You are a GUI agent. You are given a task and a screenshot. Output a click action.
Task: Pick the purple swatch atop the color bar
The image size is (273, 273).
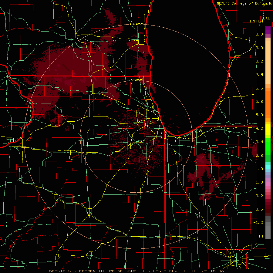point(268,31)
